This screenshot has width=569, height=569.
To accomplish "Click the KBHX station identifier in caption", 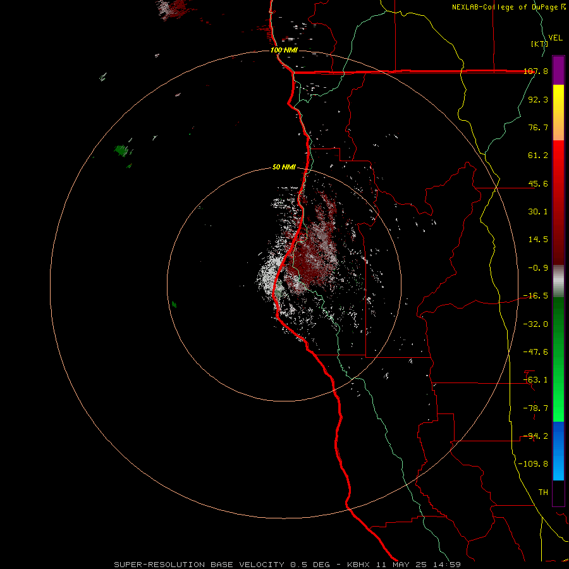I will point(359,565).
